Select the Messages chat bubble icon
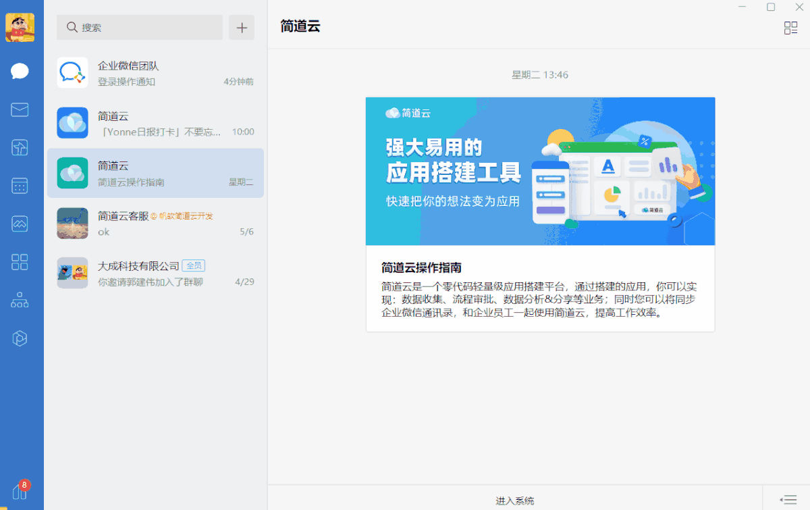Image resolution: width=810 pixels, height=510 pixels. coord(20,71)
